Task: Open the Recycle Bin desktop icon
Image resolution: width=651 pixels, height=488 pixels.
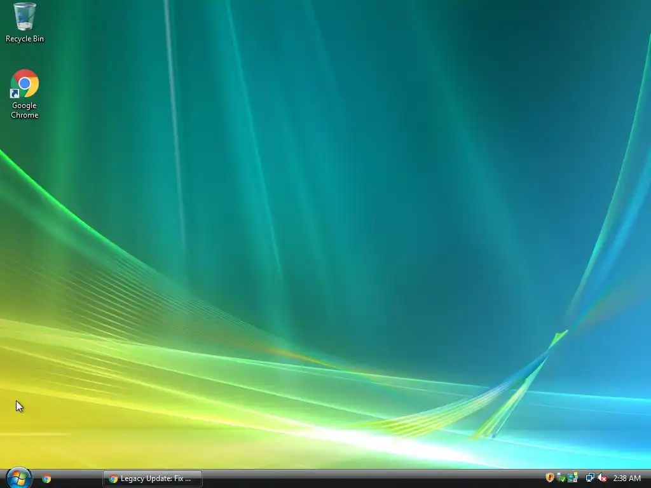Action: tap(25, 17)
